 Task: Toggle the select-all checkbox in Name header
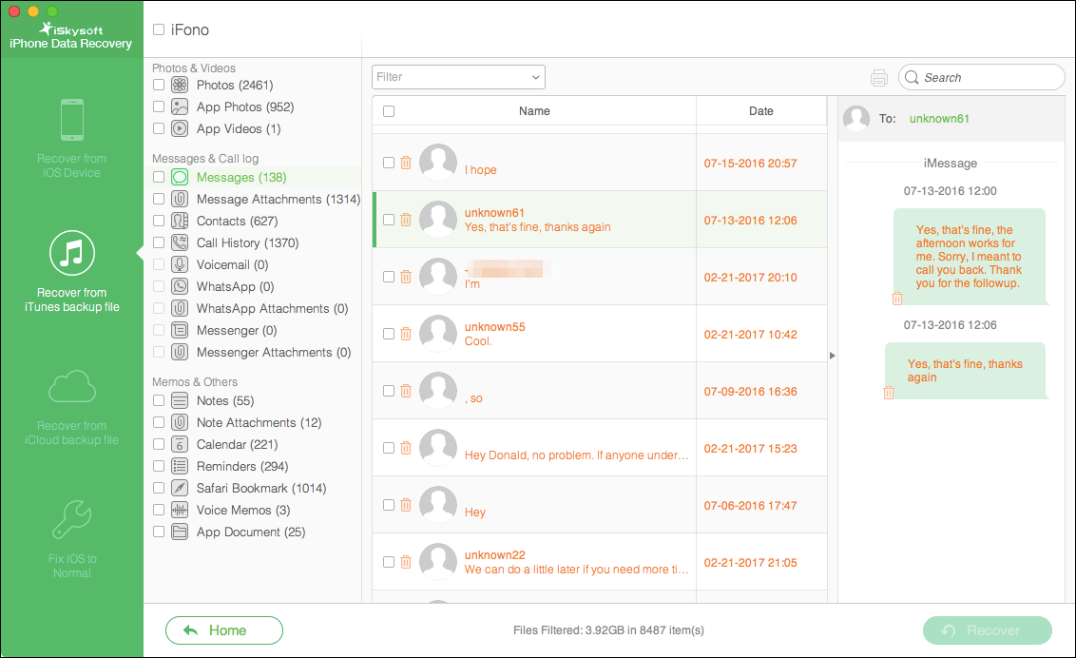coord(389,111)
